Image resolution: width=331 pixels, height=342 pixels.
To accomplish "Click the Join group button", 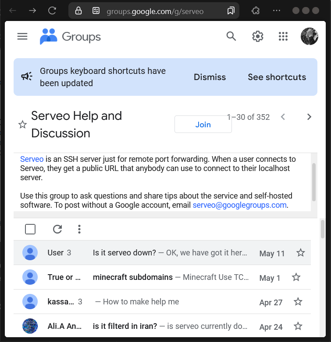I will (x=203, y=124).
